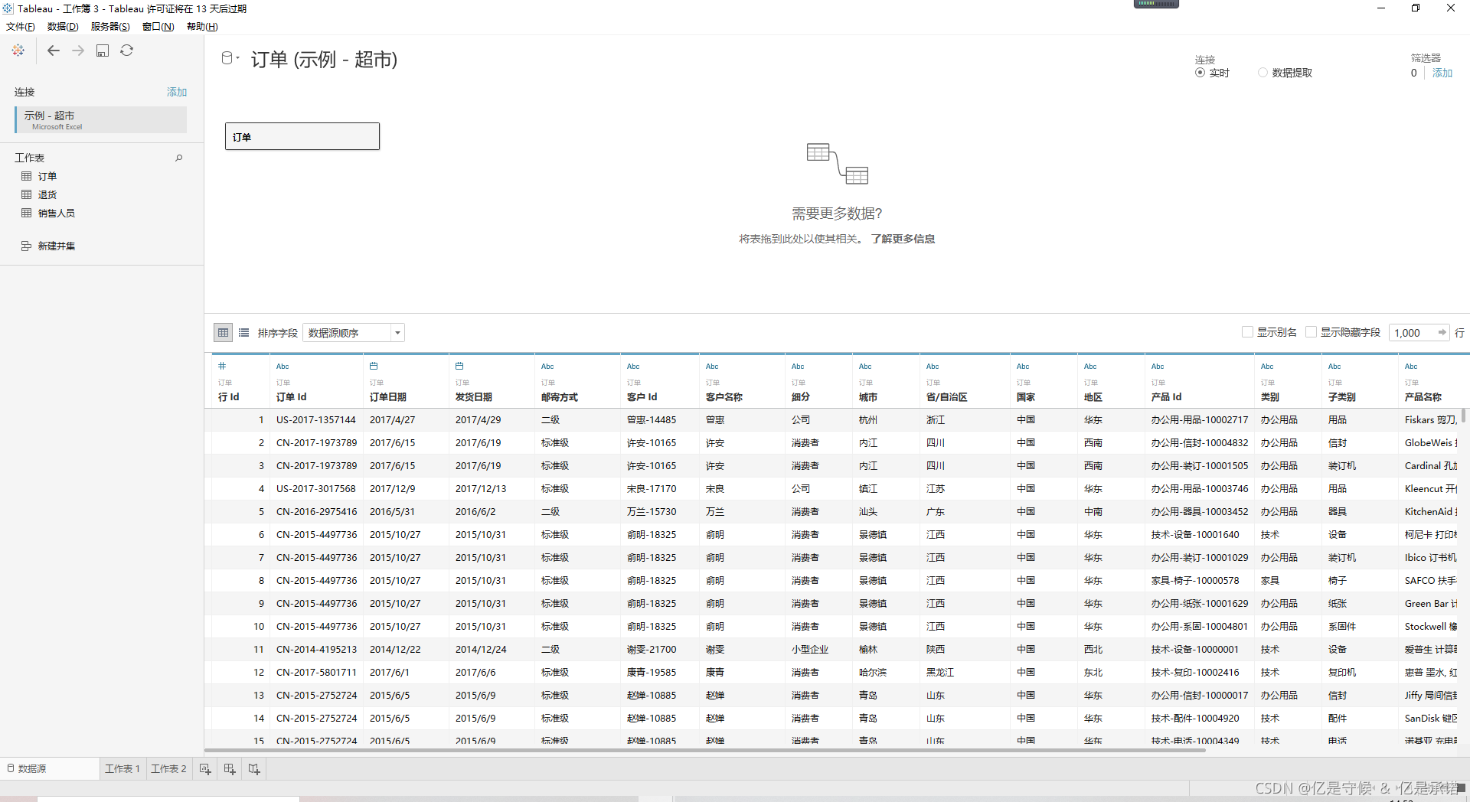Click Abc type icon of 订单 Id
Screen dimensions: 1470x802
[x=283, y=366]
